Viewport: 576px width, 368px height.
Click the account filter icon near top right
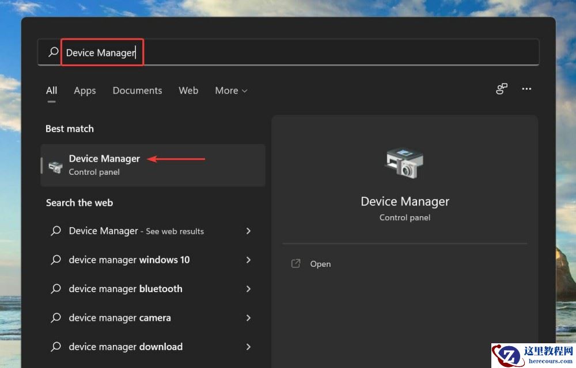pyautogui.click(x=502, y=89)
